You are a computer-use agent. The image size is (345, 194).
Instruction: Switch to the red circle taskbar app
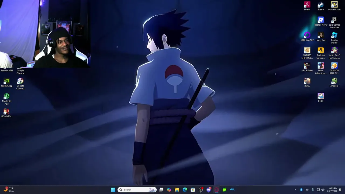[216, 190]
